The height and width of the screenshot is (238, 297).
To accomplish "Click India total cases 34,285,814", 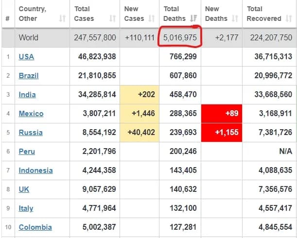I will 97,94.
